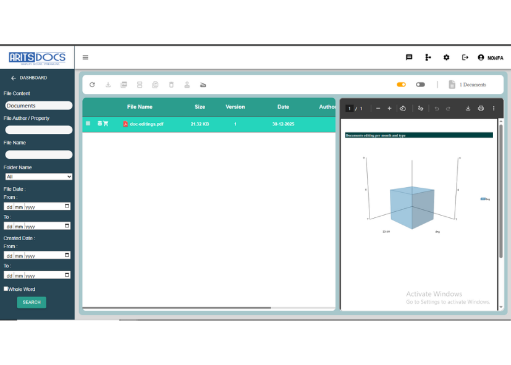Open settings gear in top header

447,57
